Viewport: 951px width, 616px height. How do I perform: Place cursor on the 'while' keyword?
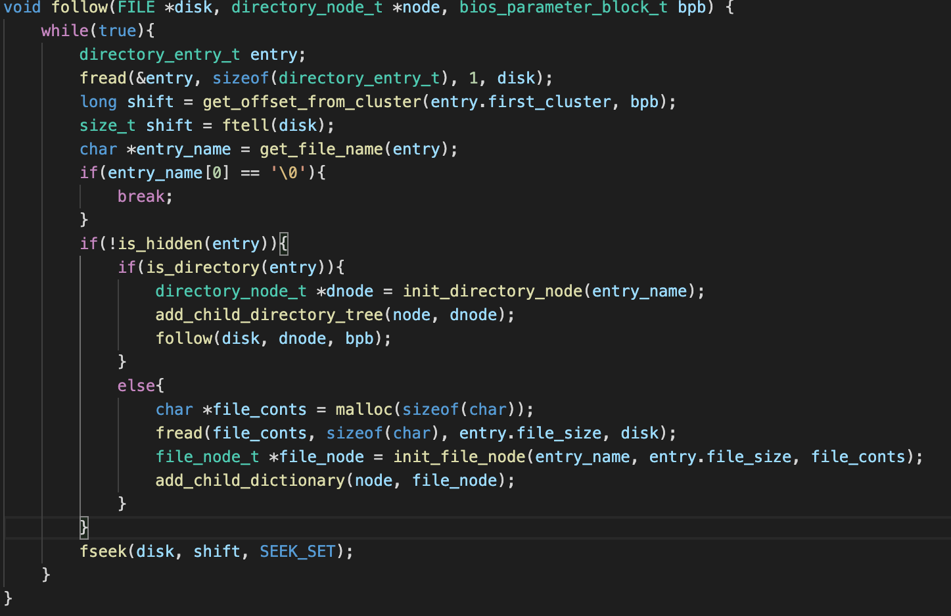(x=64, y=31)
